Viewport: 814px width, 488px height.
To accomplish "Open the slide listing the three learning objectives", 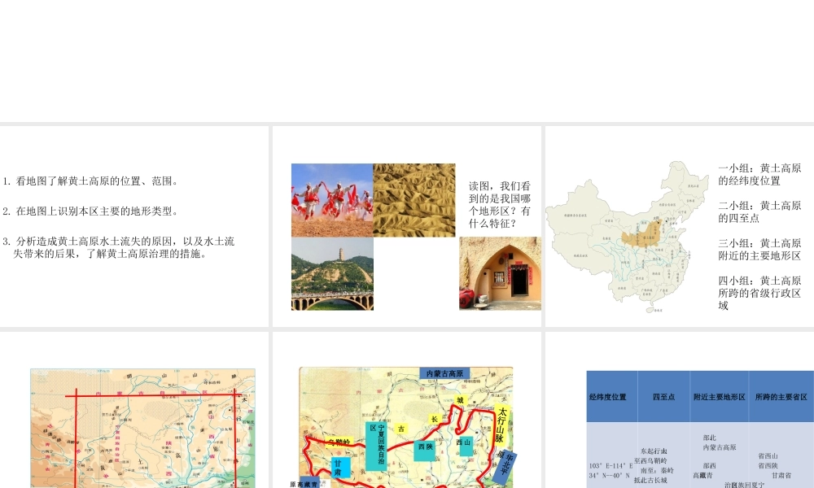I will [x=134, y=226].
